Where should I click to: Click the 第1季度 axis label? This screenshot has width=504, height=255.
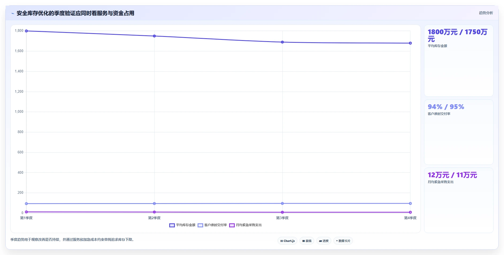click(26, 218)
